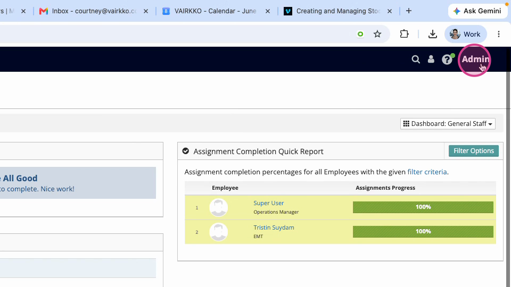Image resolution: width=511 pixels, height=287 pixels.
Task: Click the EMT job title text
Action: click(258, 236)
